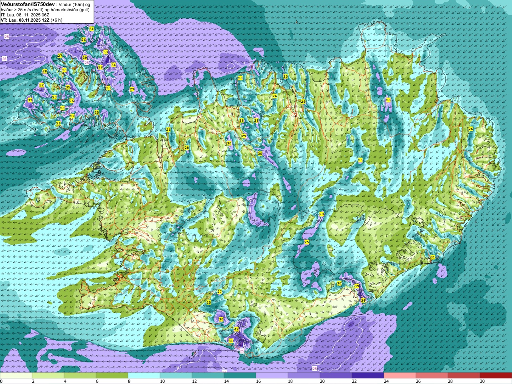The width and height of the screenshot is (512, 384).
Task: Select the 26–28 m/s salmon legend swatch
Action: pos(432,376)
